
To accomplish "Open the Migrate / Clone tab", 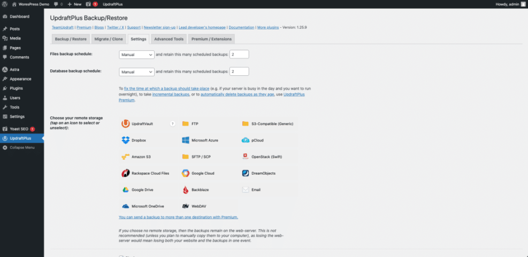I will tap(109, 39).
